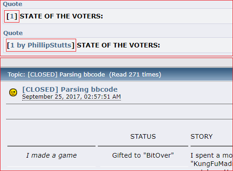
Task: Click the first "Quote" heading label
Action: 12,4
